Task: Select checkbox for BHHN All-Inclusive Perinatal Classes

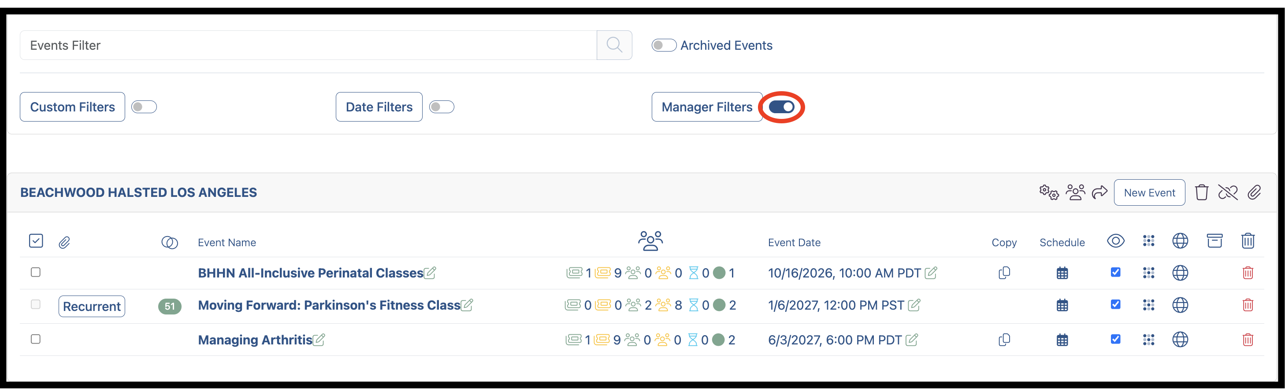Action: tap(35, 272)
